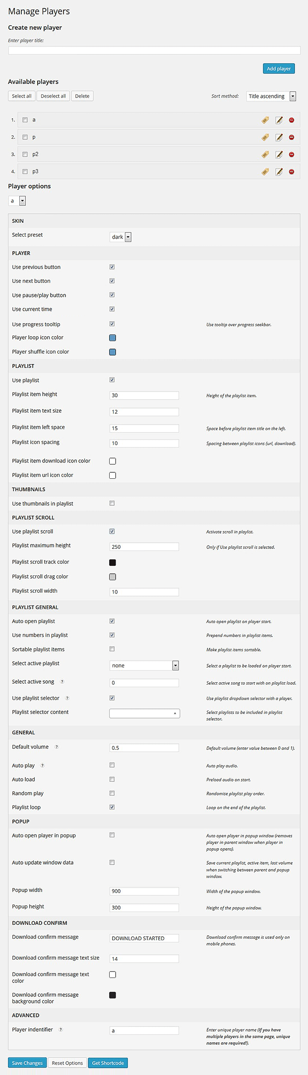
Task: Click the Reset Options button
Action: (67, 1063)
